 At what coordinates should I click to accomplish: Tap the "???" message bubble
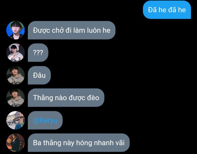[x=38, y=53]
